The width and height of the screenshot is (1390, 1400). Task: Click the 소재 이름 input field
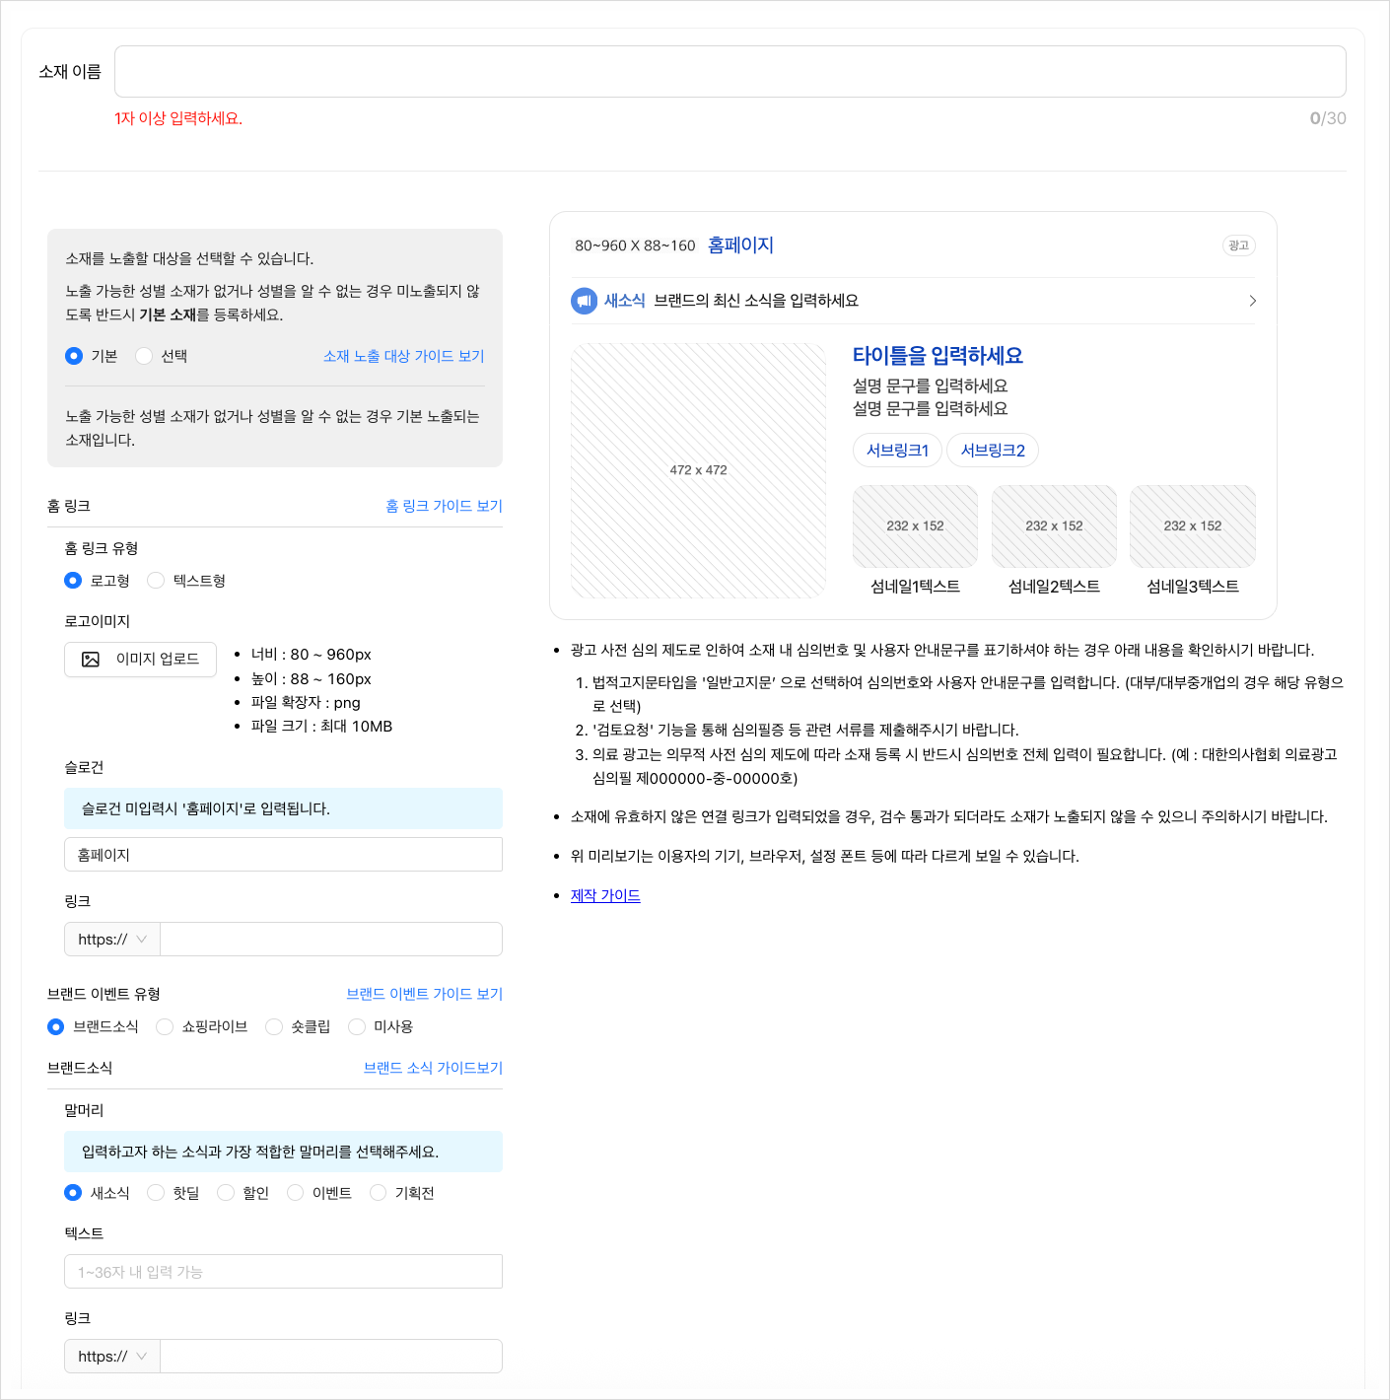(730, 72)
